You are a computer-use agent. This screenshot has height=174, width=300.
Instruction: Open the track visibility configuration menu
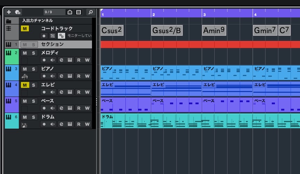tap(79, 12)
